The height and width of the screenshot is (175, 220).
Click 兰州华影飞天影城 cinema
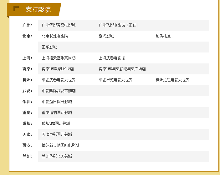point(57,156)
